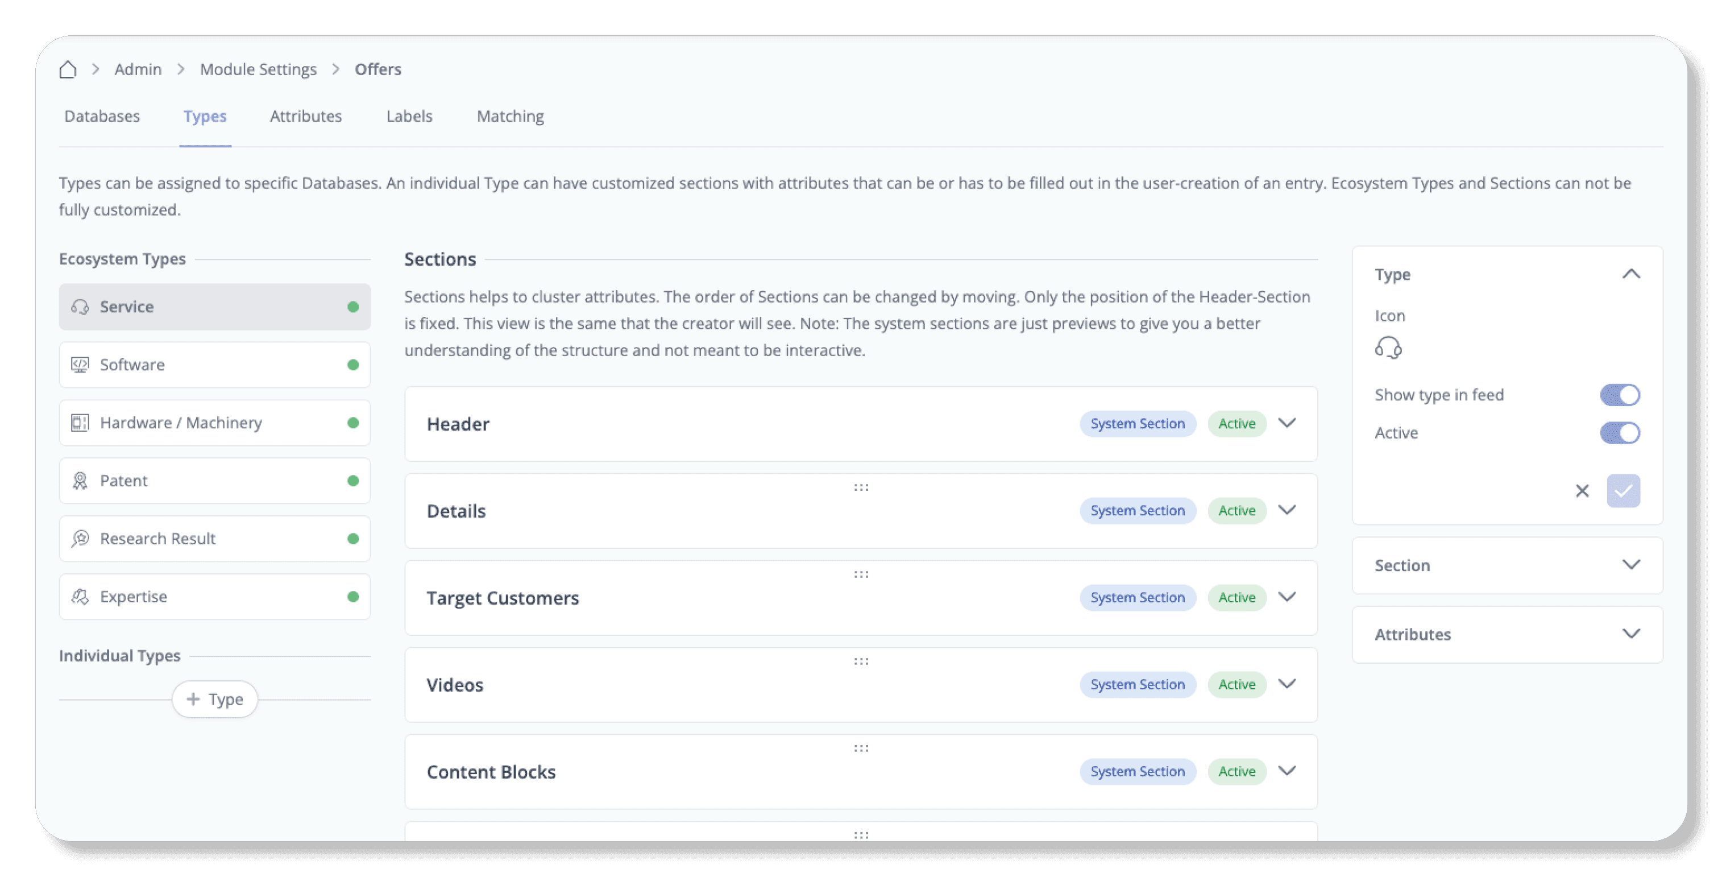Disable the Show type in feed toggle

pos(1619,395)
